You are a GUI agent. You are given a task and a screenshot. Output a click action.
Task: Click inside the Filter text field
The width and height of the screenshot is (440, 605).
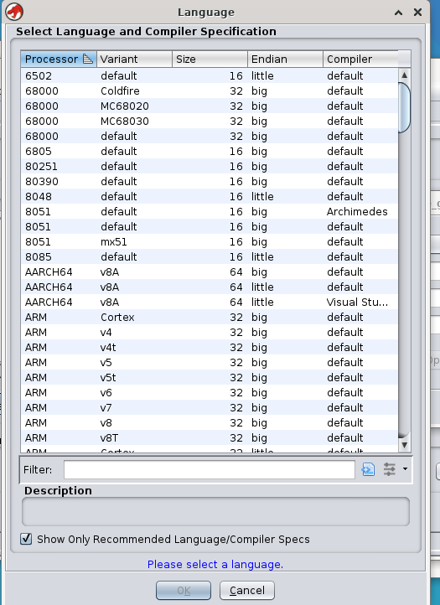pyautogui.click(x=210, y=469)
